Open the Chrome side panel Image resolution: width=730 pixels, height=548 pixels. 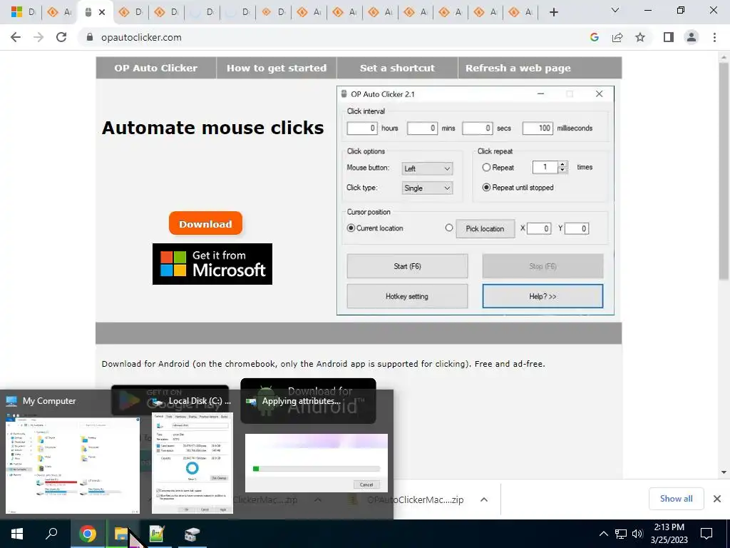pos(669,37)
